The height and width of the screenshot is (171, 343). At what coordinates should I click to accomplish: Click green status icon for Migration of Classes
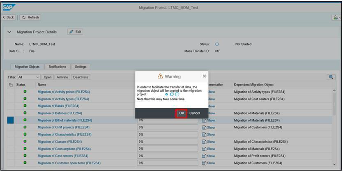(x=25, y=142)
